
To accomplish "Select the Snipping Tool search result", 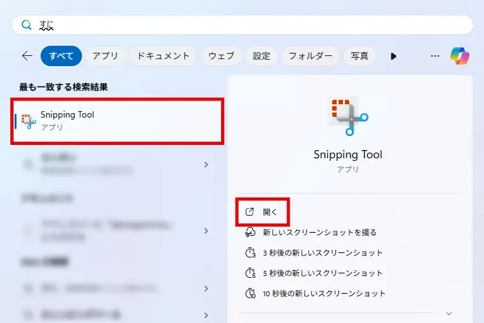I will point(118,121).
